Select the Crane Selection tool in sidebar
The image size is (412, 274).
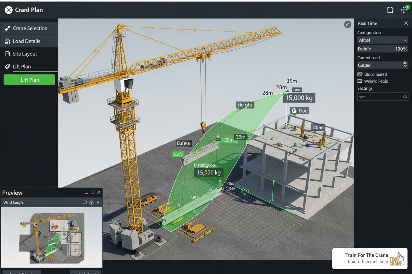[30, 28]
